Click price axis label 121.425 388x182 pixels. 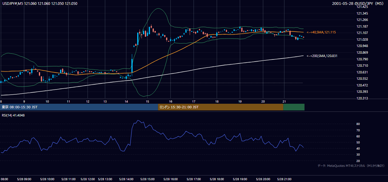tap(362, 7)
